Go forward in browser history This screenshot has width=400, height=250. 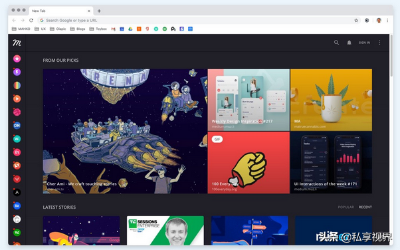point(23,21)
